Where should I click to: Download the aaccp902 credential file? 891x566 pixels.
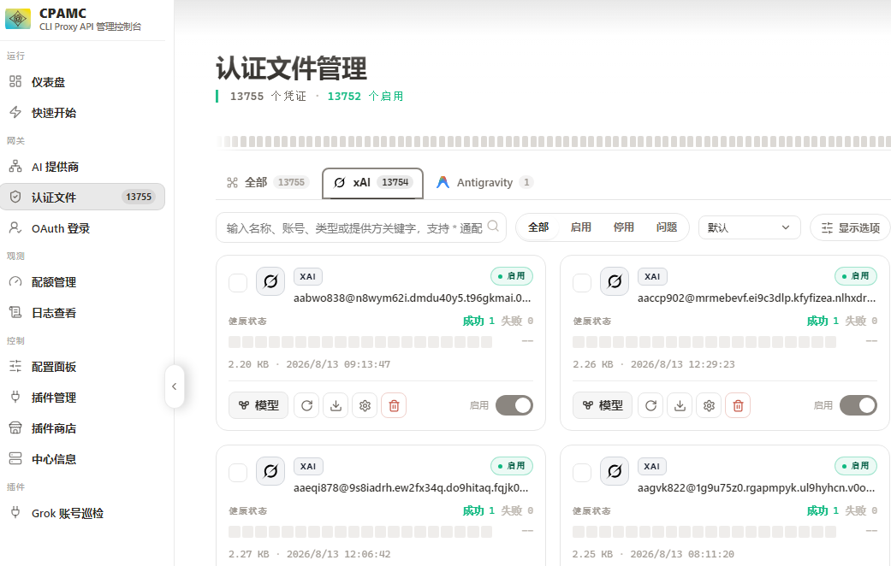(x=680, y=405)
